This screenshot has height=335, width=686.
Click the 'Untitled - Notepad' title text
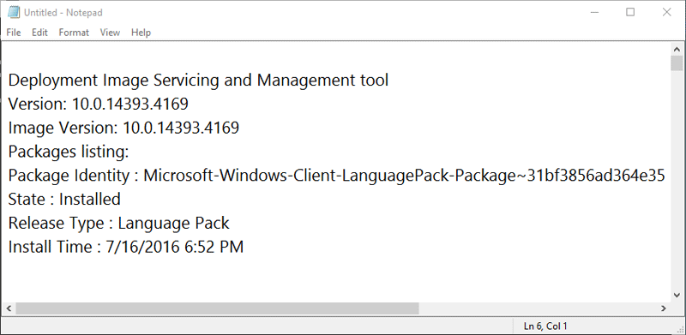pos(63,13)
